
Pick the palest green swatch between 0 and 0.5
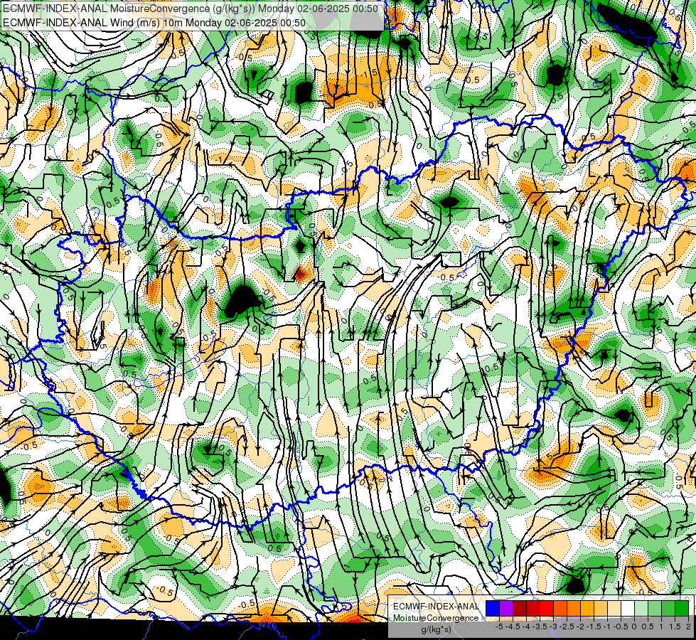point(641,609)
